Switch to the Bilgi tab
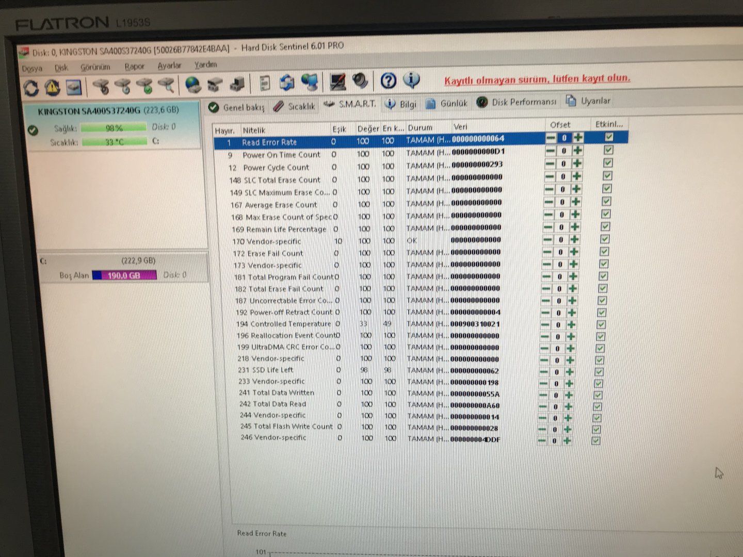 (x=400, y=104)
